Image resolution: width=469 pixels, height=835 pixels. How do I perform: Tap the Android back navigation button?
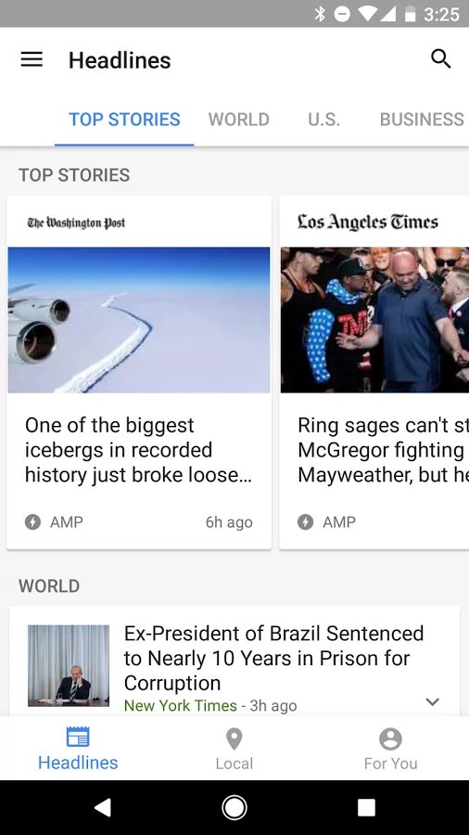tap(103, 807)
